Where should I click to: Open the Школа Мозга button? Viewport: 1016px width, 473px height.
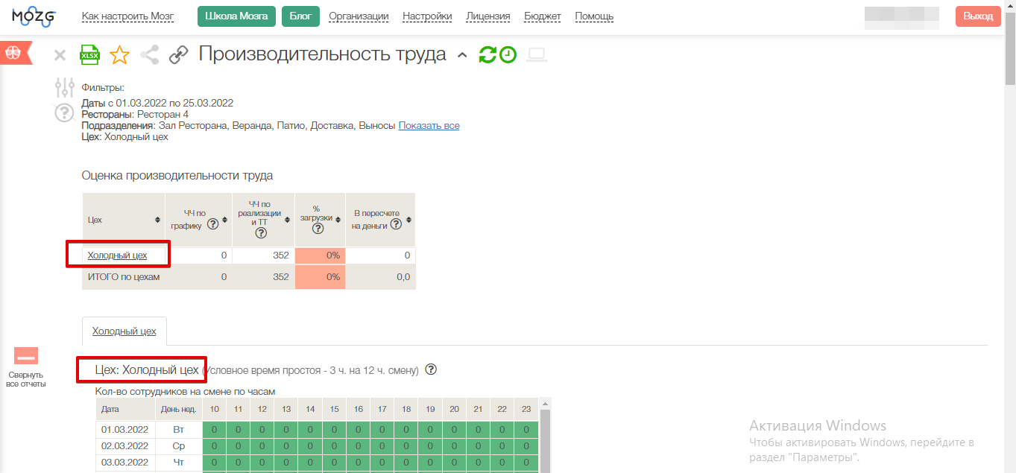[236, 16]
